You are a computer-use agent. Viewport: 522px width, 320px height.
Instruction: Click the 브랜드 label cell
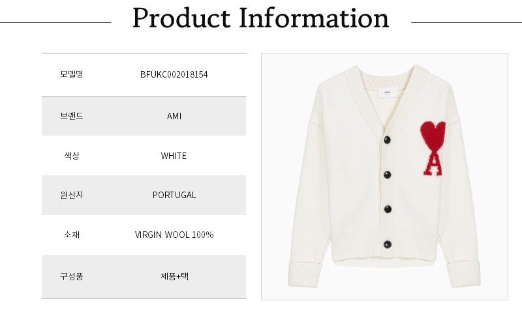point(72,116)
